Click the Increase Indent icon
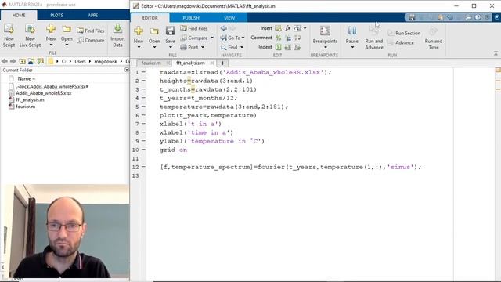The width and height of the screenshot is (501, 282). pyautogui.click(x=288, y=47)
